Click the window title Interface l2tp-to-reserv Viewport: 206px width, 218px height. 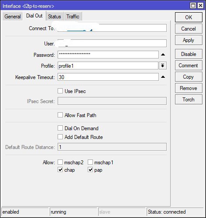point(28,6)
